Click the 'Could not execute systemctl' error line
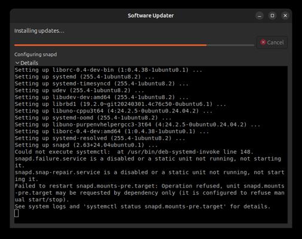 134,152
